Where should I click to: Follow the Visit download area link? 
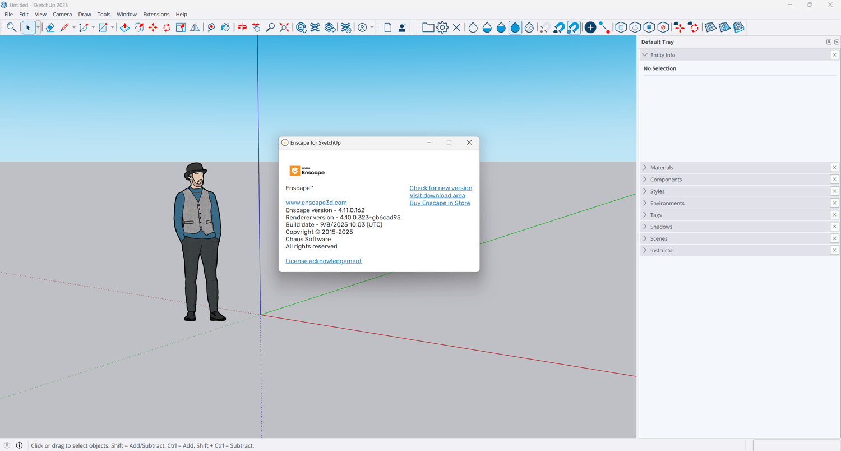[x=437, y=195]
